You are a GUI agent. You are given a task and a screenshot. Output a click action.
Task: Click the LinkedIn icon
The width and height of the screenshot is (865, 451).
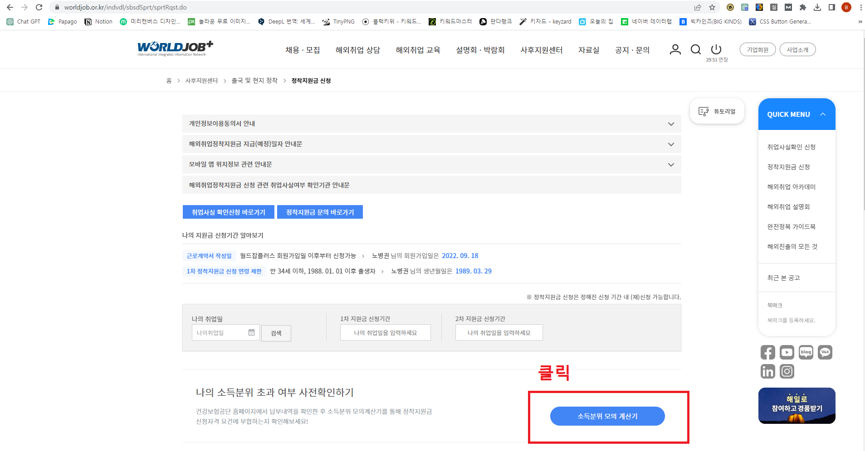767,371
